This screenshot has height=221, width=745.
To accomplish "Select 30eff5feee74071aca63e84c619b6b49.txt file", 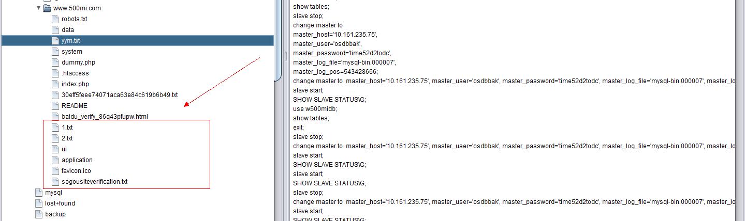I will [x=120, y=95].
